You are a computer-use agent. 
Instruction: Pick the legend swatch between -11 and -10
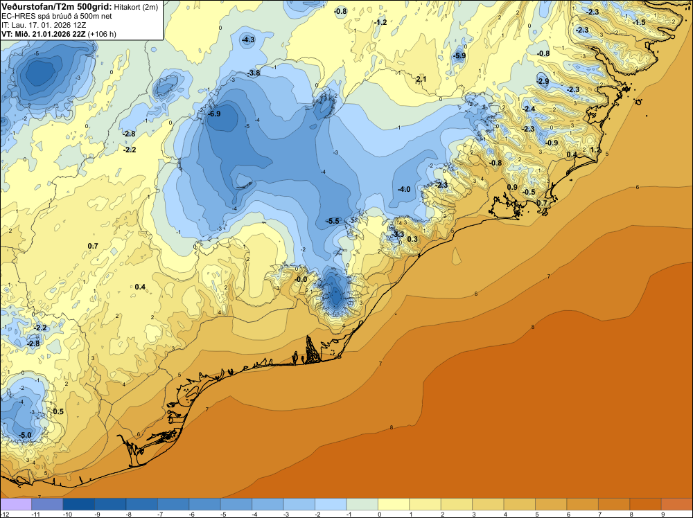pyautogui.click(x=47, y=504)
